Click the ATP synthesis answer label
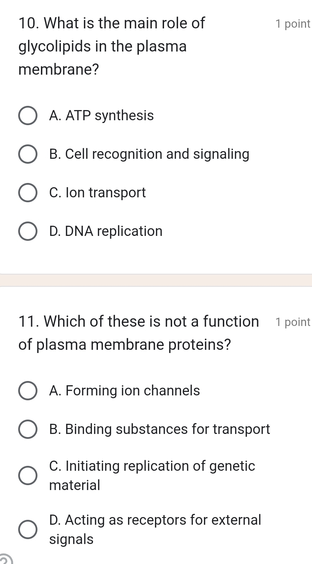The width and height of the screenshot is (312, 564). (x=101, y=116)
